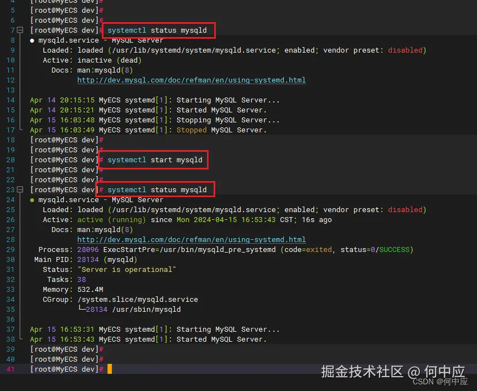Click the Main PID 28134 value
The image size is (477, 391).
88,260
